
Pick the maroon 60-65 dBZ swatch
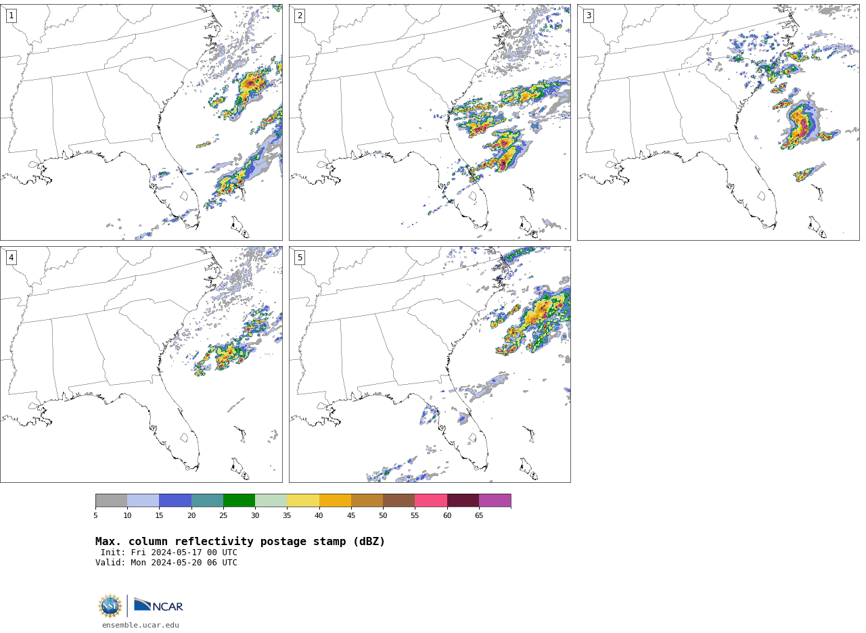pos(463,500)
